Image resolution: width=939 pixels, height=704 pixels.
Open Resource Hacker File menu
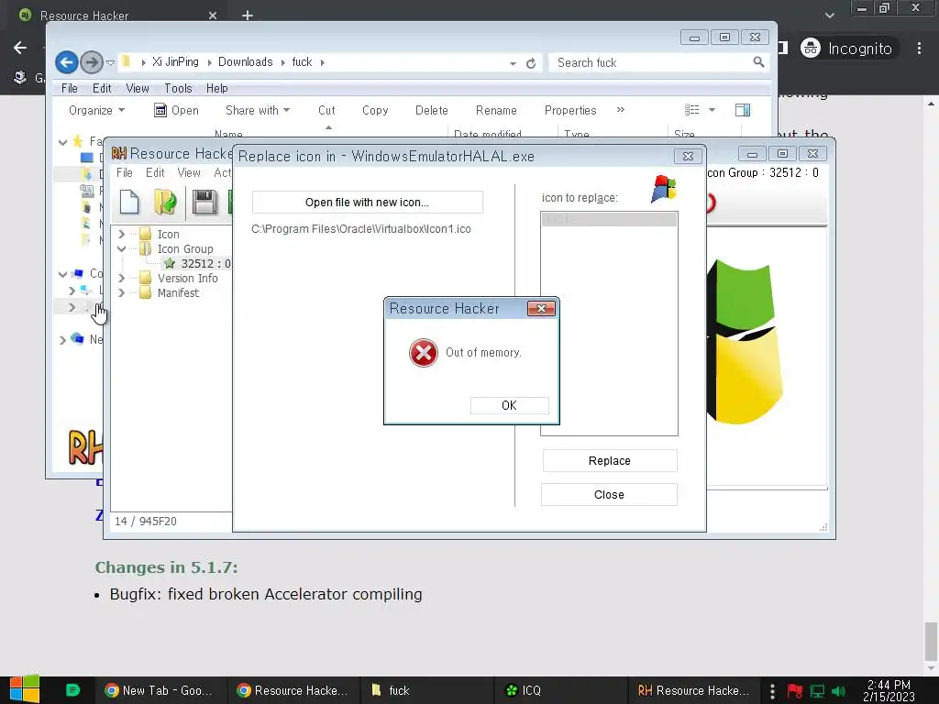tap(125, 173)
